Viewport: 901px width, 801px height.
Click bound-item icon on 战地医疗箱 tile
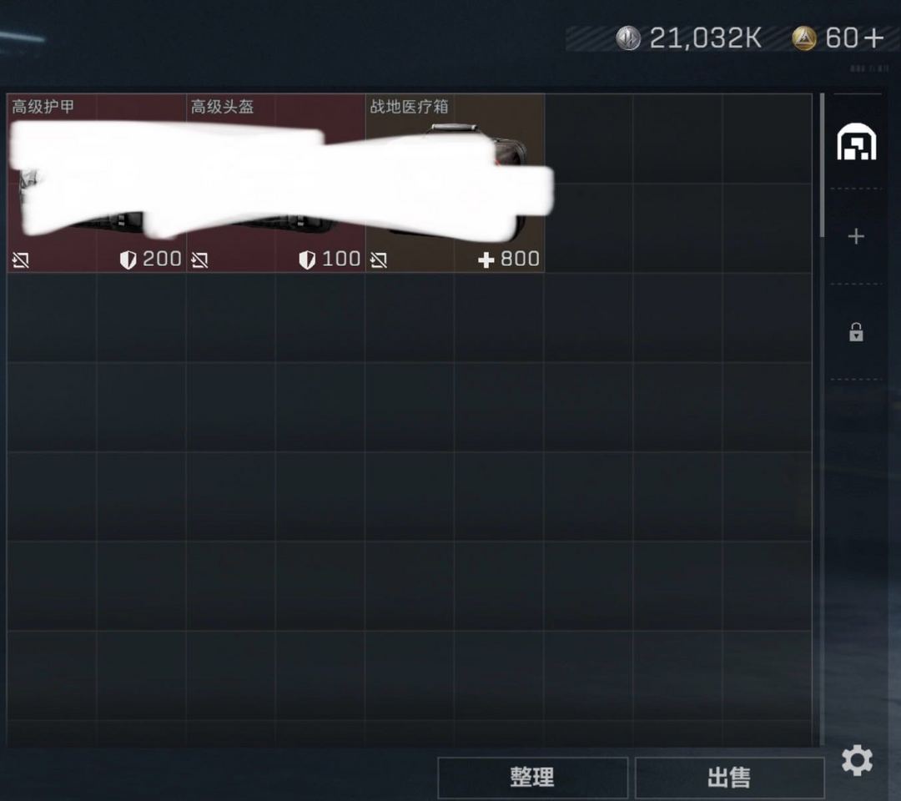379,260
